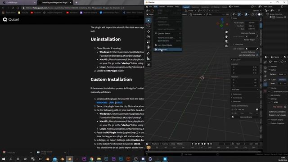Click the gear icon next to CRS Not set

(257, 109)
